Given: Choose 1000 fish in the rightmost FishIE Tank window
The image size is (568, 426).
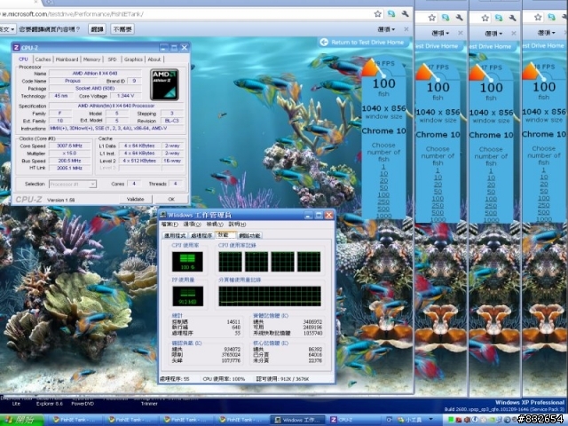Looking at the screenshot, I should coord(544,219).
